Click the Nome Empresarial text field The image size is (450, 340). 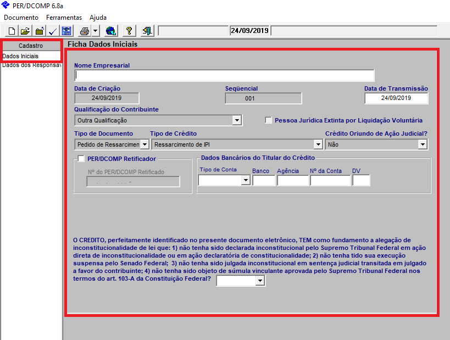(224, 76)
